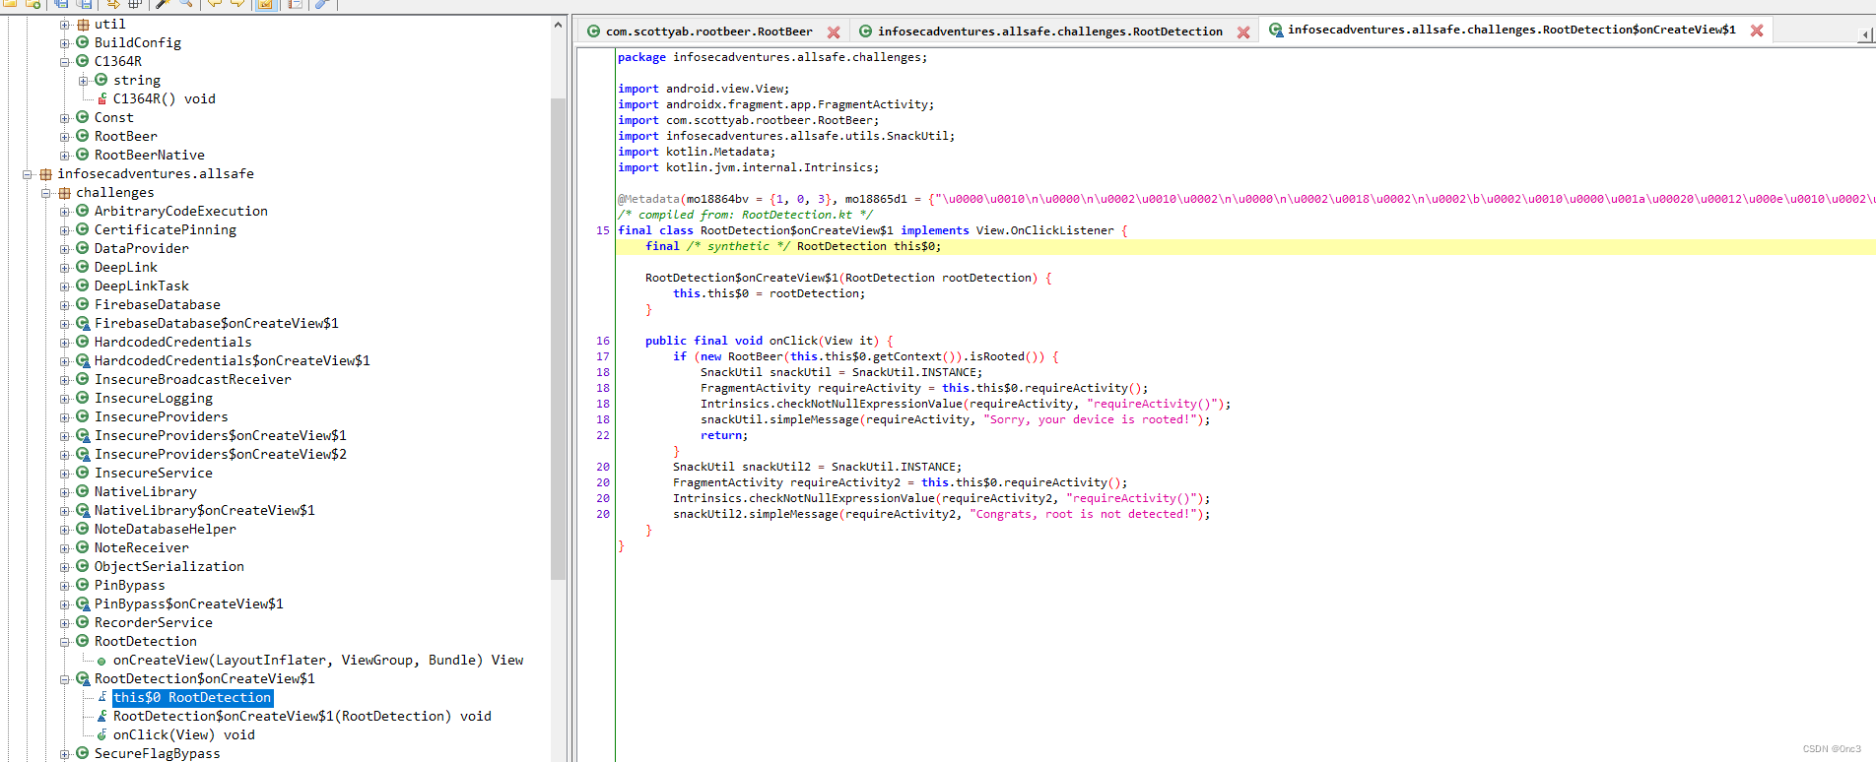Click the "Congrats, root is not detected!" string
This screenshot has width=1876, height=762.
[1084, 514]
